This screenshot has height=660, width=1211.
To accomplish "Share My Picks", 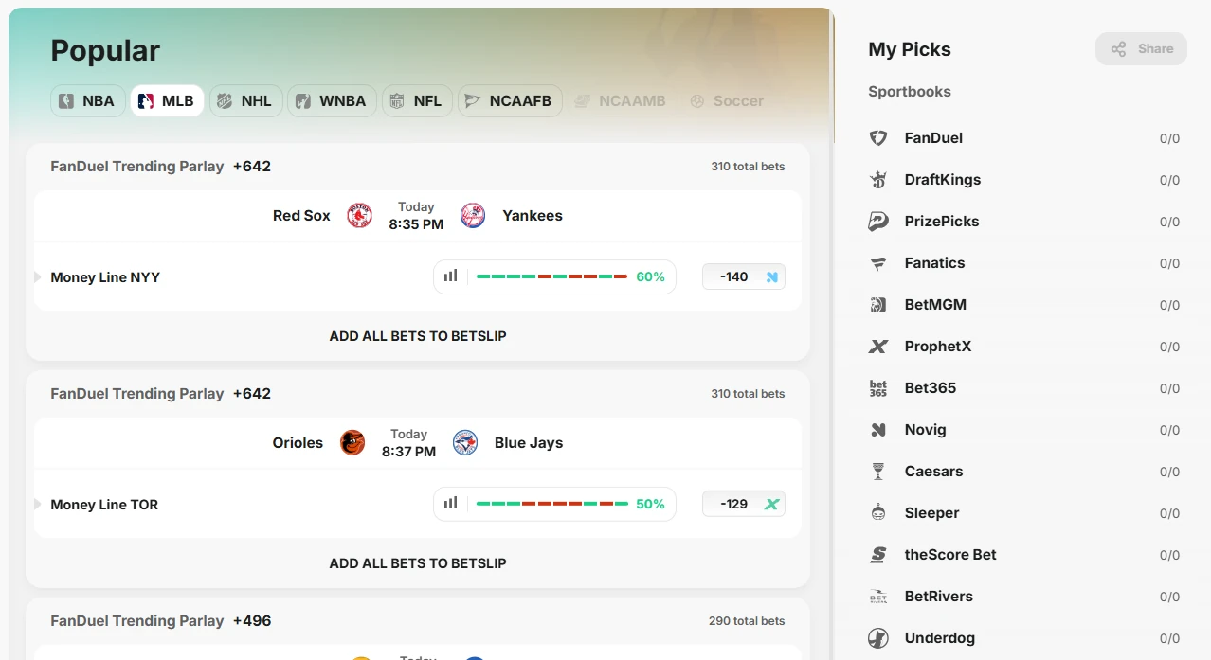I will pyautogui.click(x=1141, y=49).
